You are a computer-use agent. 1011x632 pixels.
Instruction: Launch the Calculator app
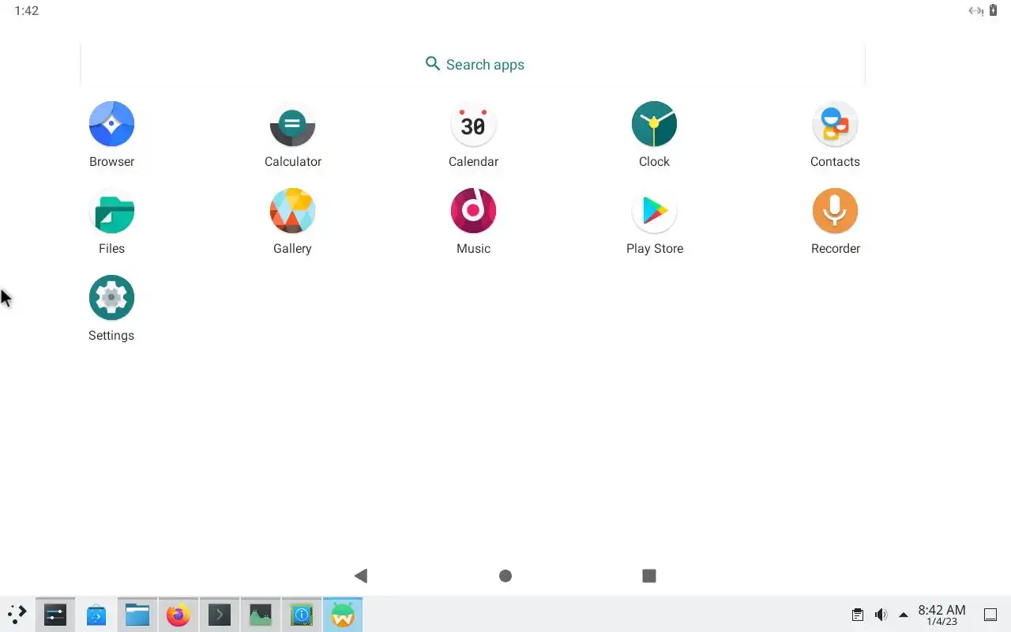tap(292, 124)
